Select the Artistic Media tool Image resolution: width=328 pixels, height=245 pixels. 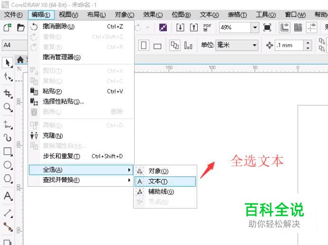(x=8, y=138)
